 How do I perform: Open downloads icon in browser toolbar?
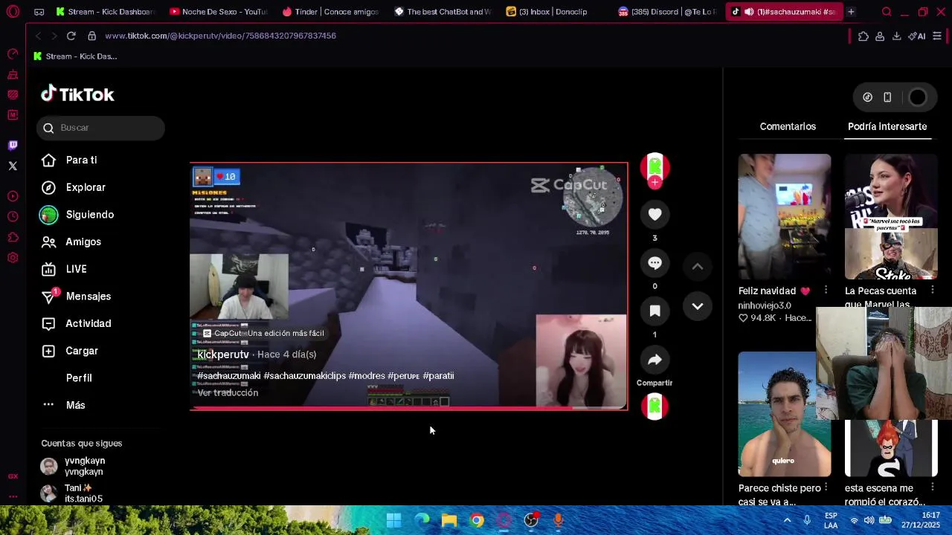(896, 36)
